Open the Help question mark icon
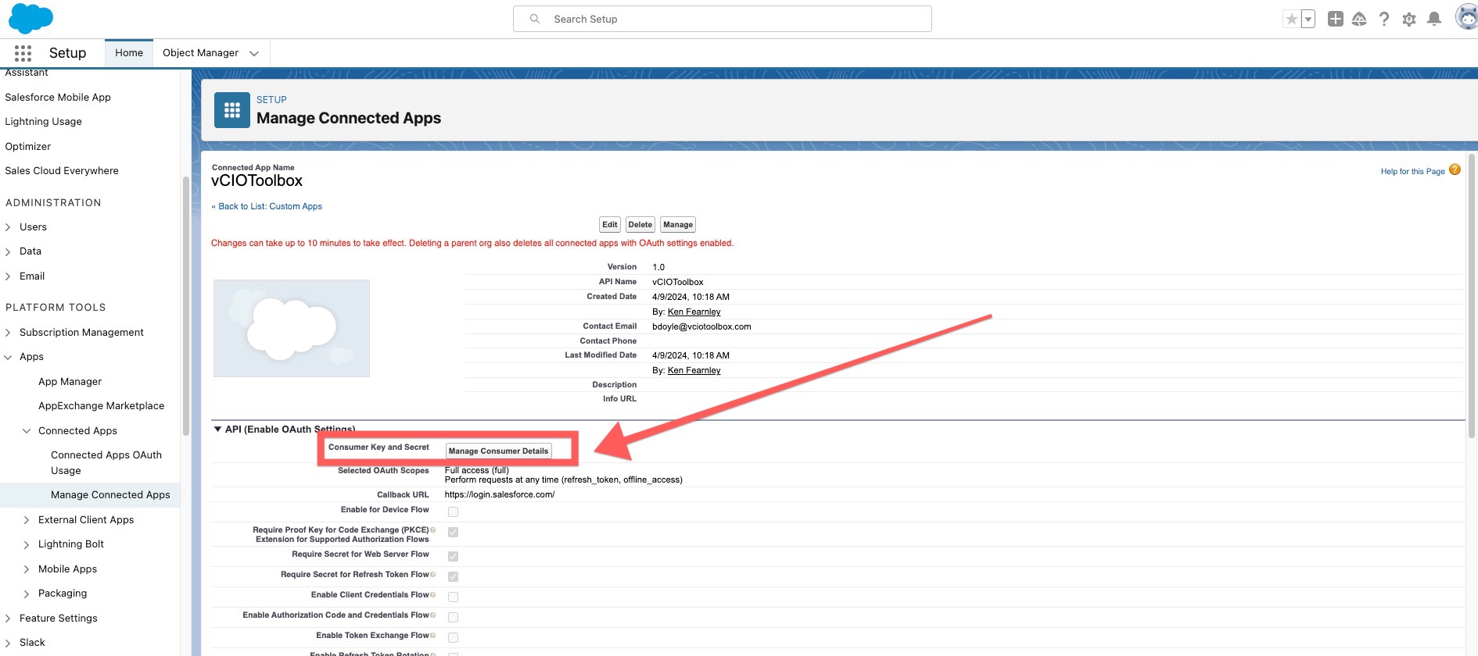 pyautogui.click(x=1384, y=19)
